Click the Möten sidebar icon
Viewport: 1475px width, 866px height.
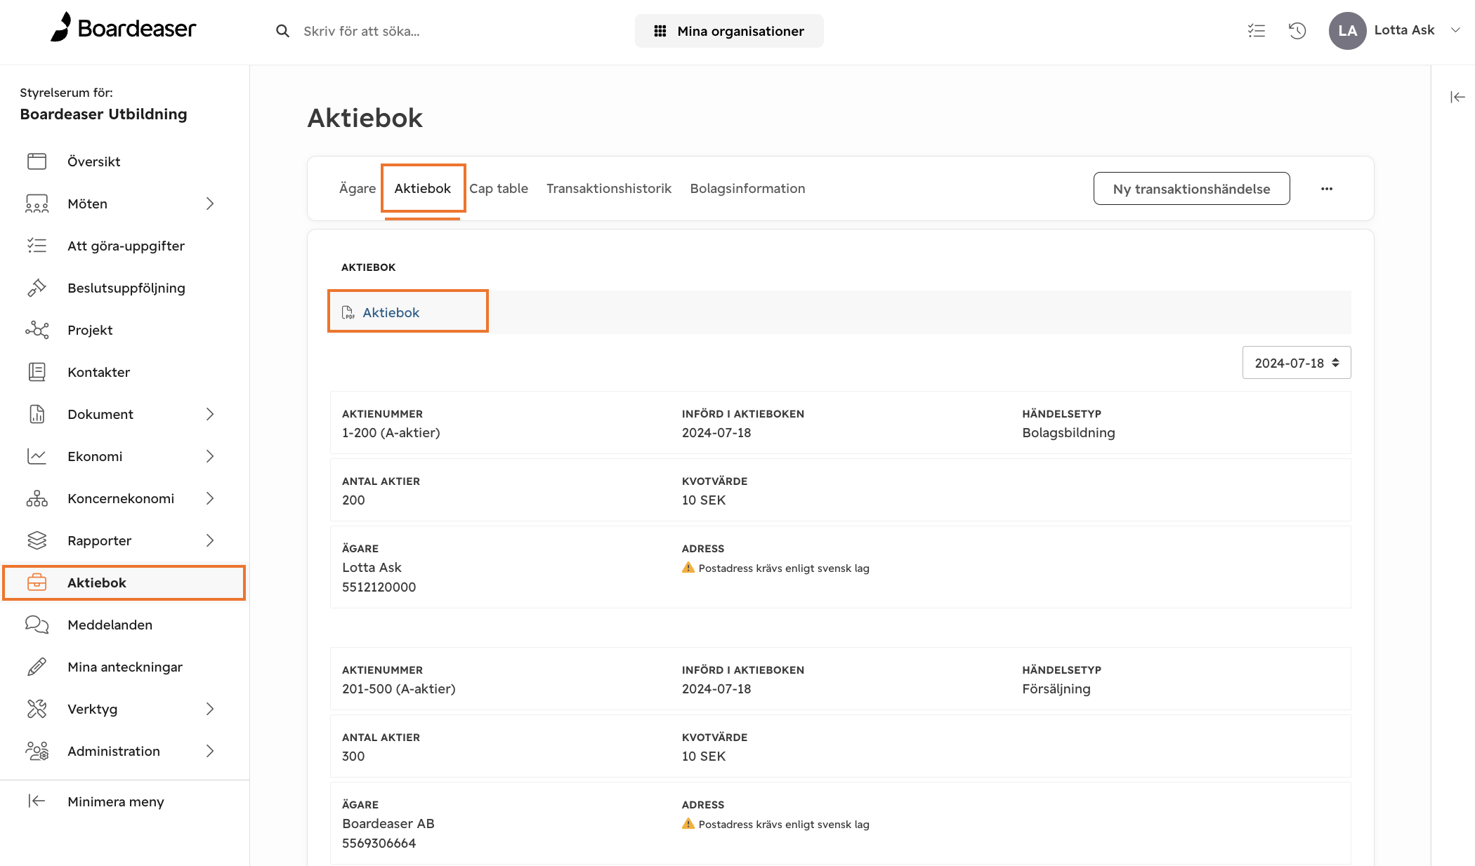point(37,204)
